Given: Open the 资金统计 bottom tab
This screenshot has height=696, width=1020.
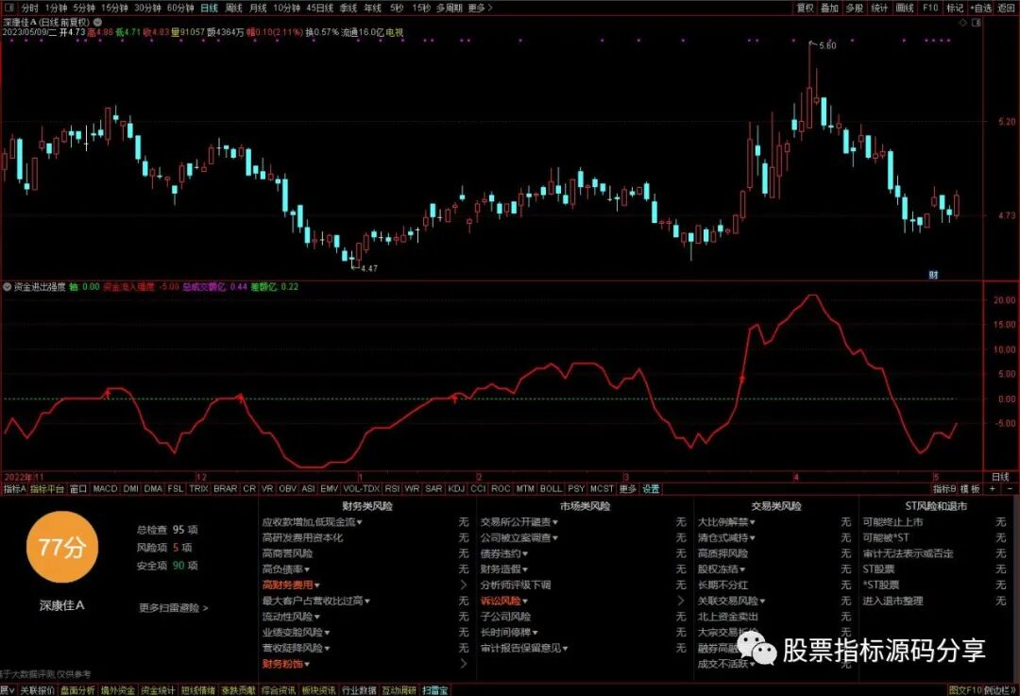Looking at the screenshot, I should pyautogui.click(x=158, y=690).
